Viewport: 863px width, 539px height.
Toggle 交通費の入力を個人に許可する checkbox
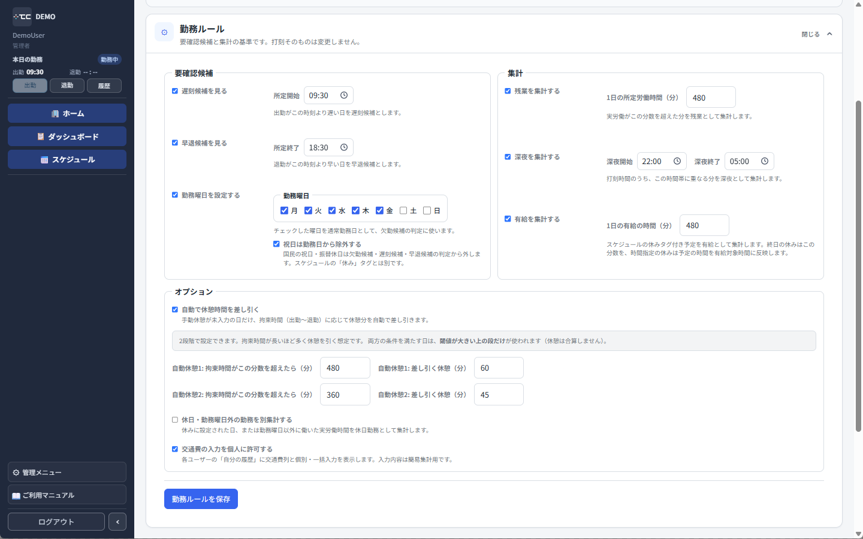click(175, 449)
